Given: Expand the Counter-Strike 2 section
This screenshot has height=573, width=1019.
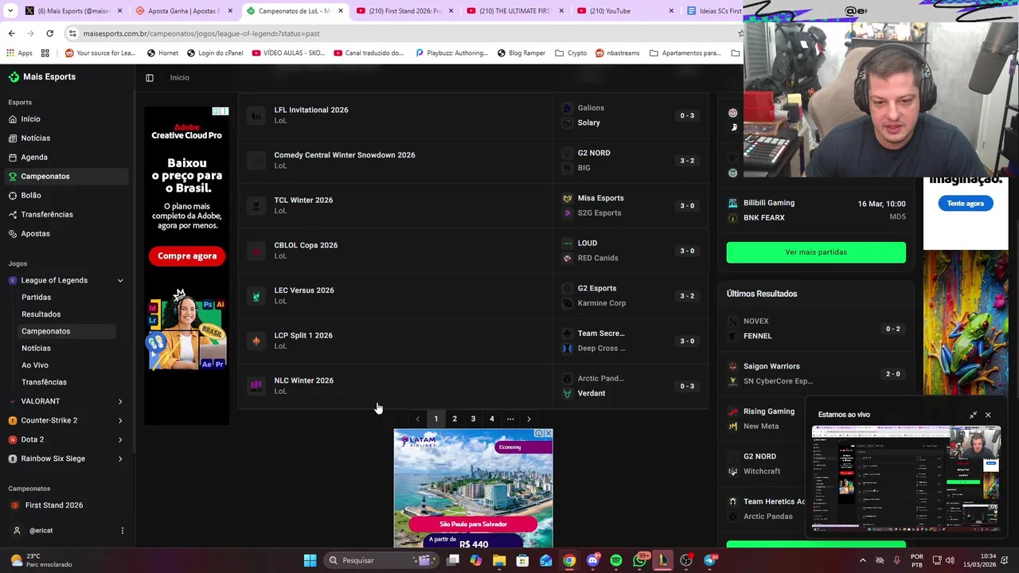Looking at the screenshot, I should (120, 420).
